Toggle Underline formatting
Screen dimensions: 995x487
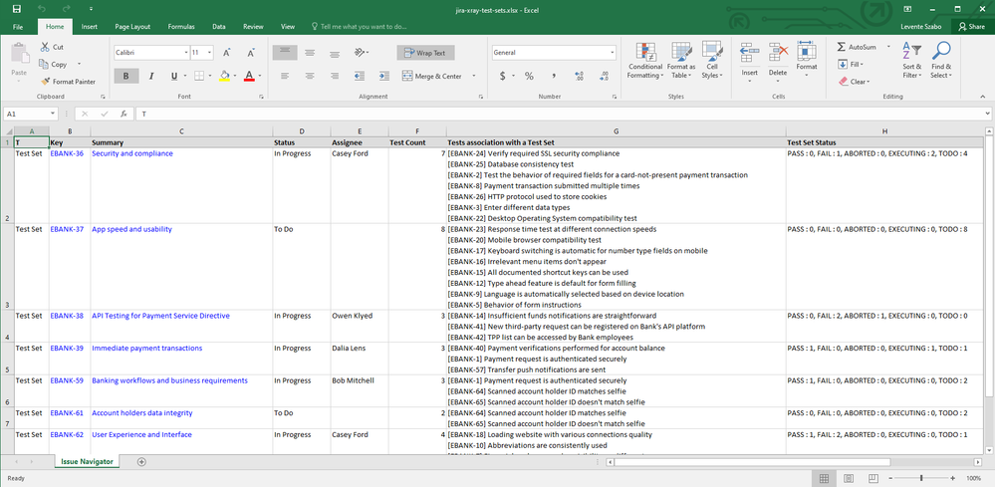(174, 76)
